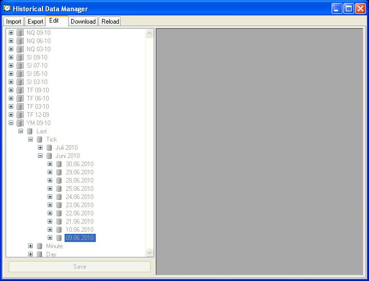The height and width of the screenshot is (281, 369).
Task: Select the YM 09-10 tree entry
Action: tap(38, 123)
